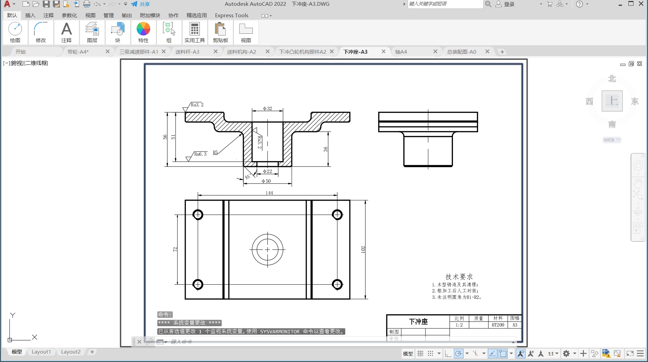Click the Undo arrow icon
The height and width of the screenshot is (362, 648).
[97, 4]
